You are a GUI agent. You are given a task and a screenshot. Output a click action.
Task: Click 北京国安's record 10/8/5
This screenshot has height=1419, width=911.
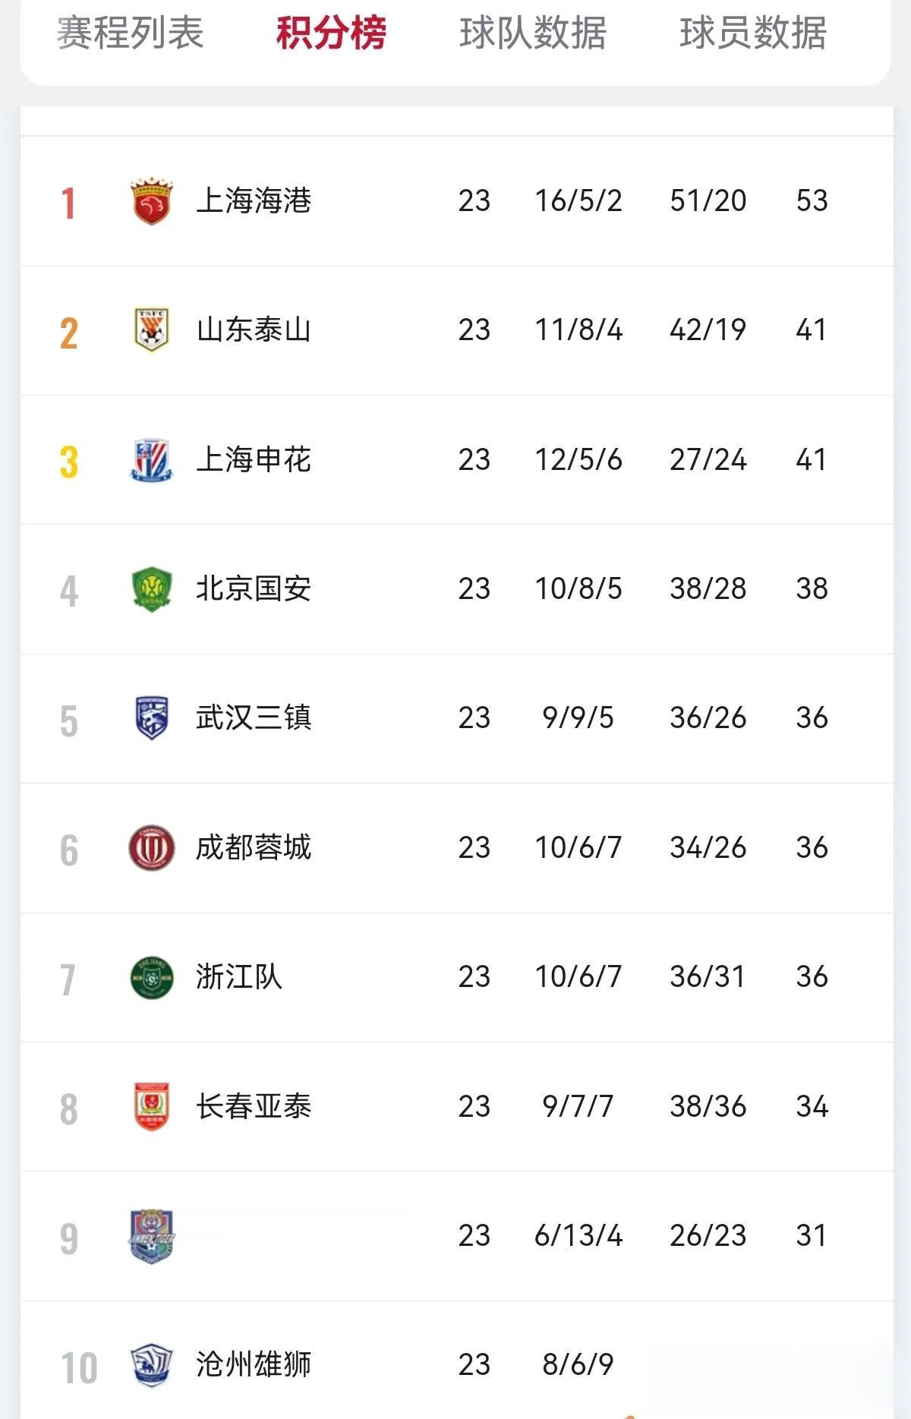coord(578,588)
